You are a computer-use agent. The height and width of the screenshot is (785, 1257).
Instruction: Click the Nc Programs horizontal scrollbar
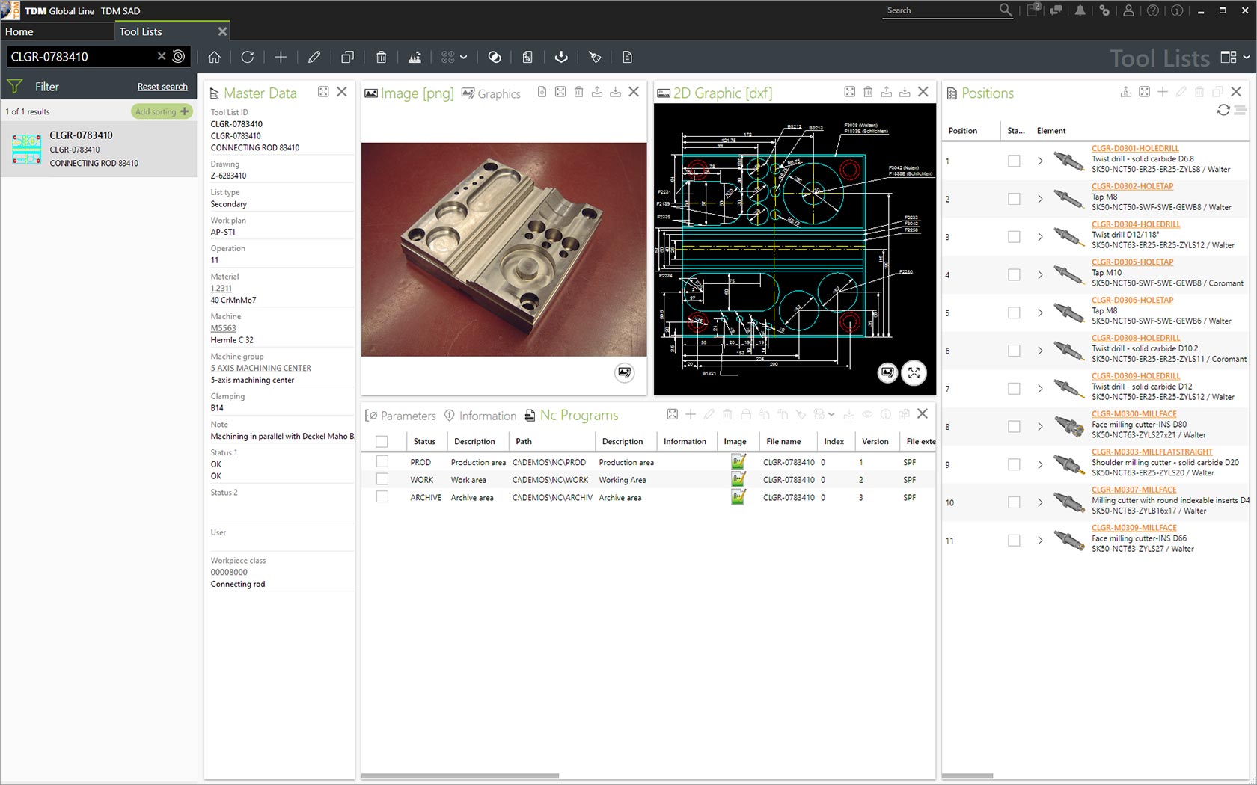[460, 776]
